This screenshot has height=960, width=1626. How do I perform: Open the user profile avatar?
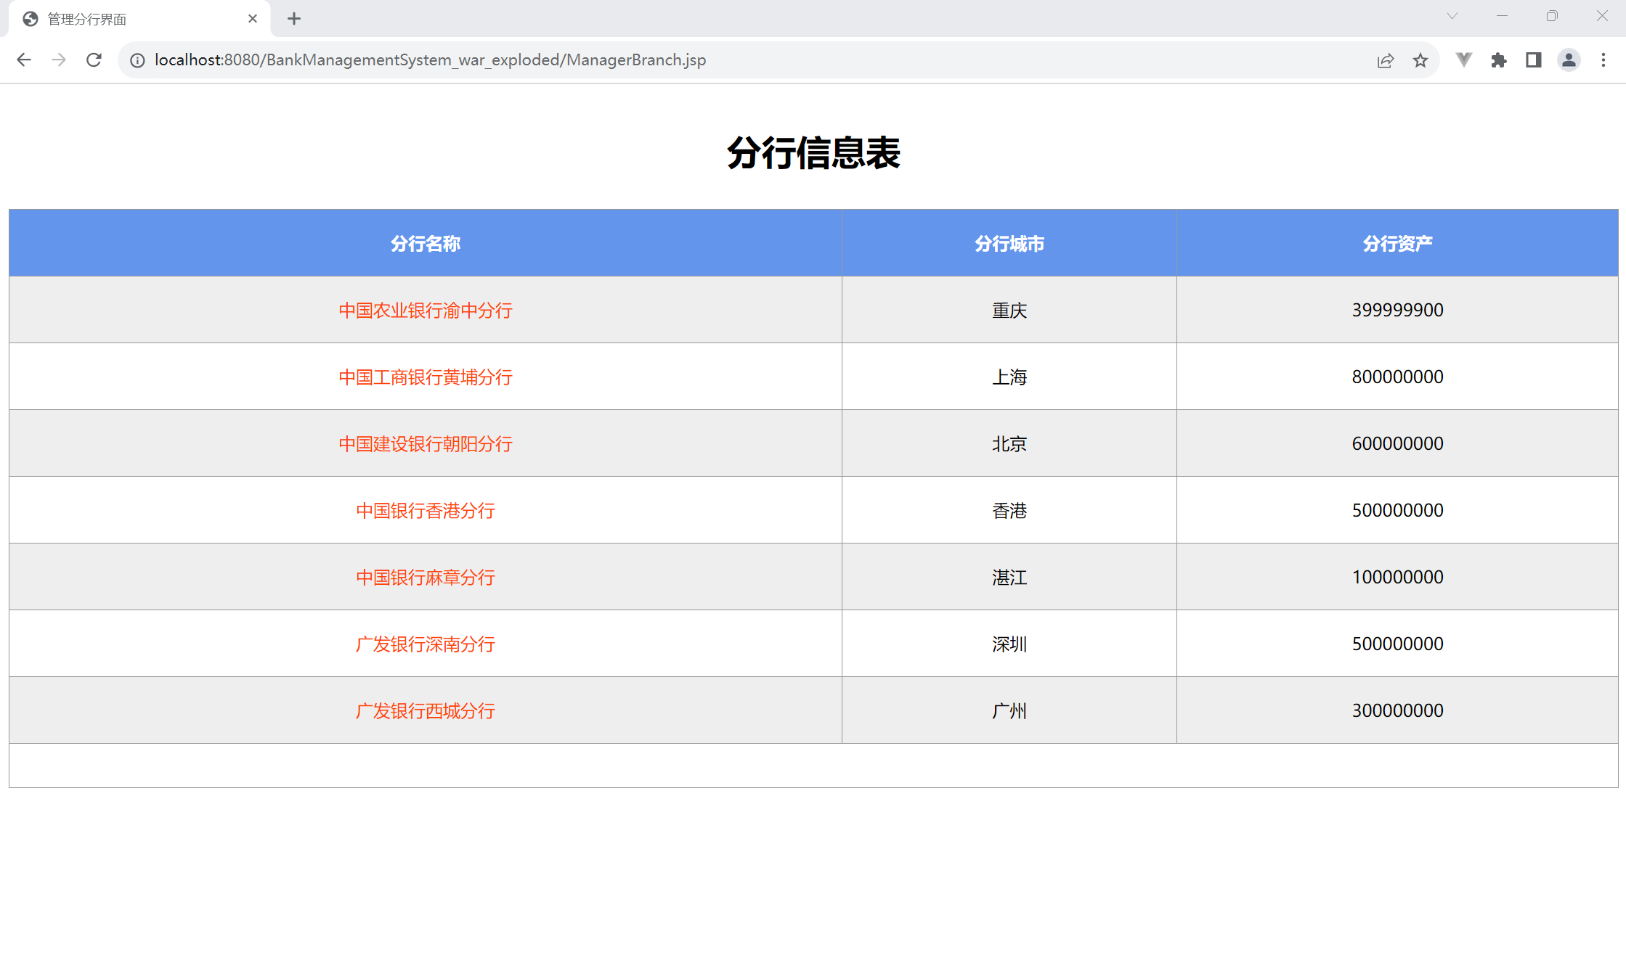(x=1569, y=60)
